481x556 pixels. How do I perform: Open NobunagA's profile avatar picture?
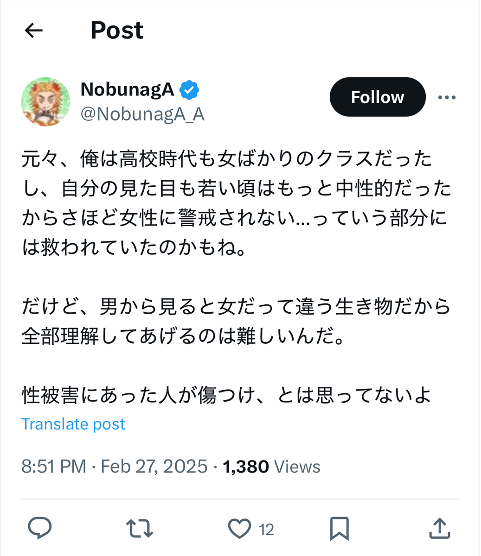point(46,101)
